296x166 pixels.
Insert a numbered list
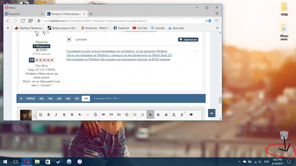coord(143,114)
